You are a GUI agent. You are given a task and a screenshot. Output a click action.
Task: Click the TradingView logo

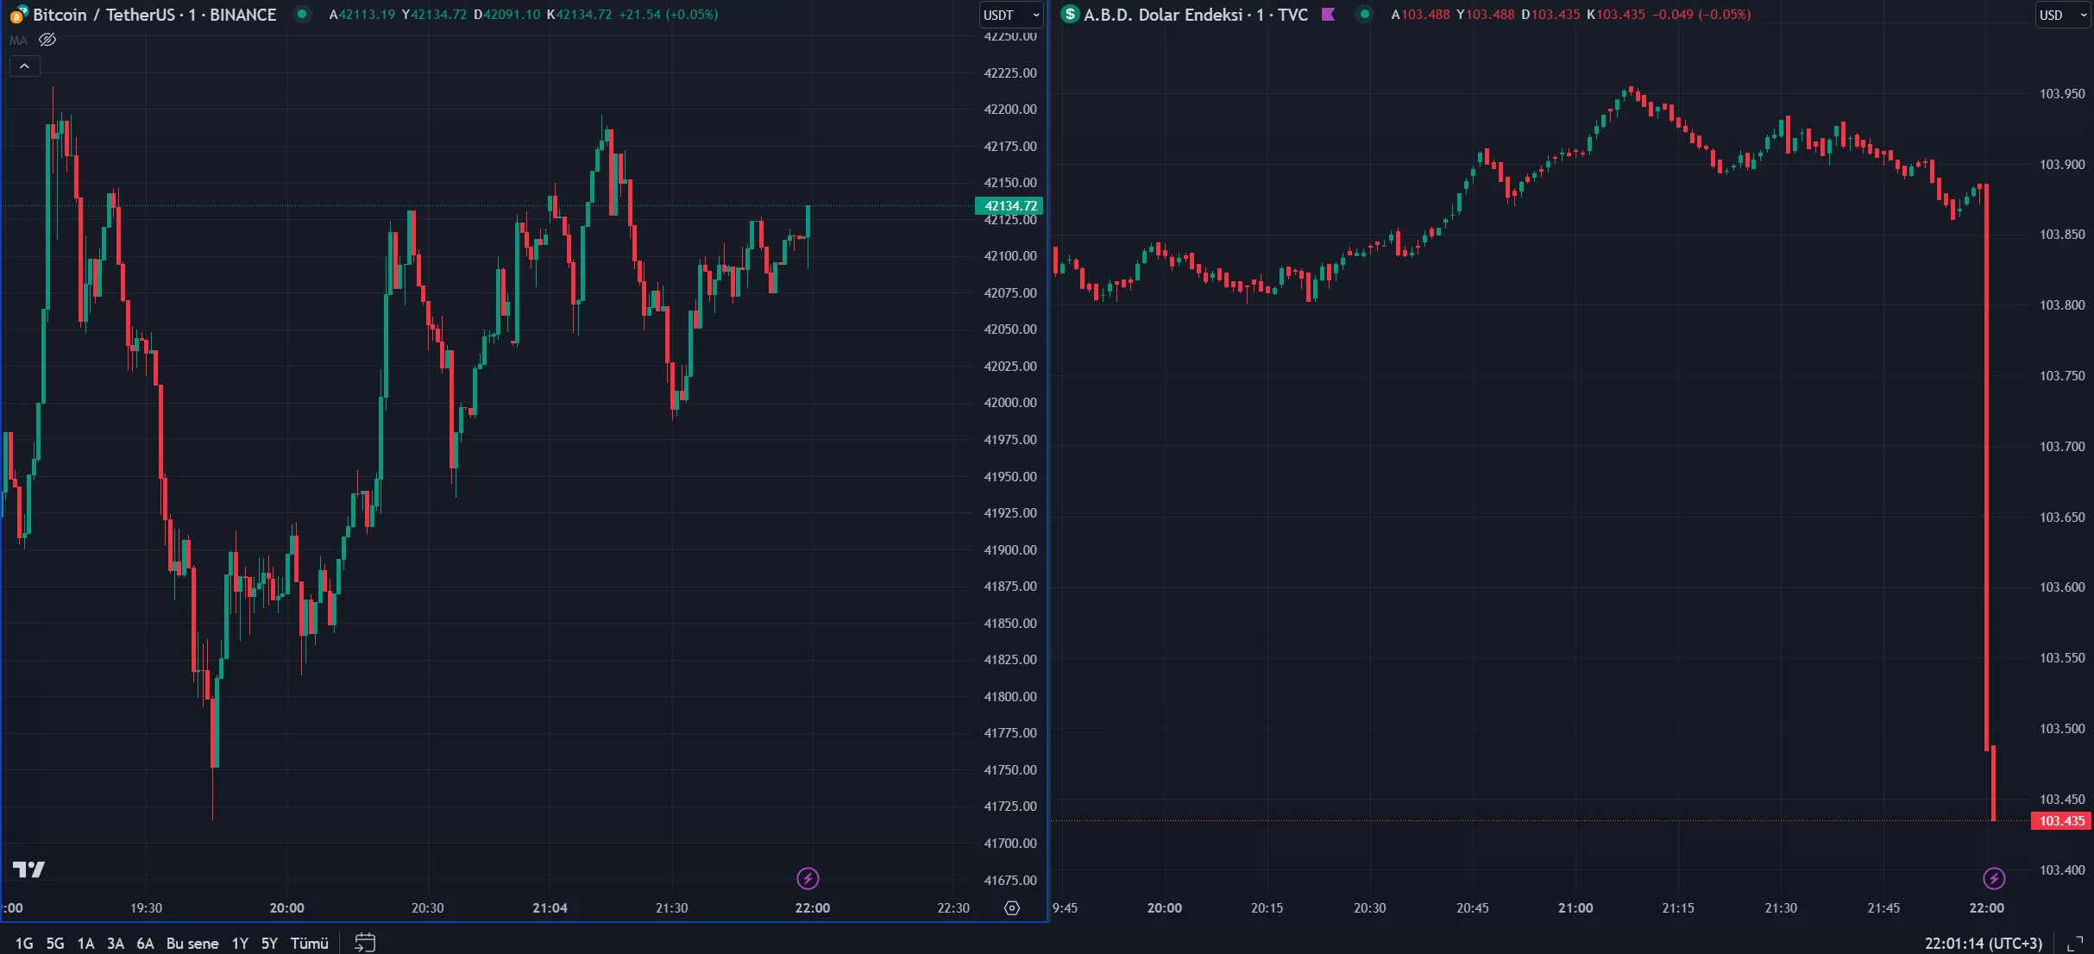28,869
